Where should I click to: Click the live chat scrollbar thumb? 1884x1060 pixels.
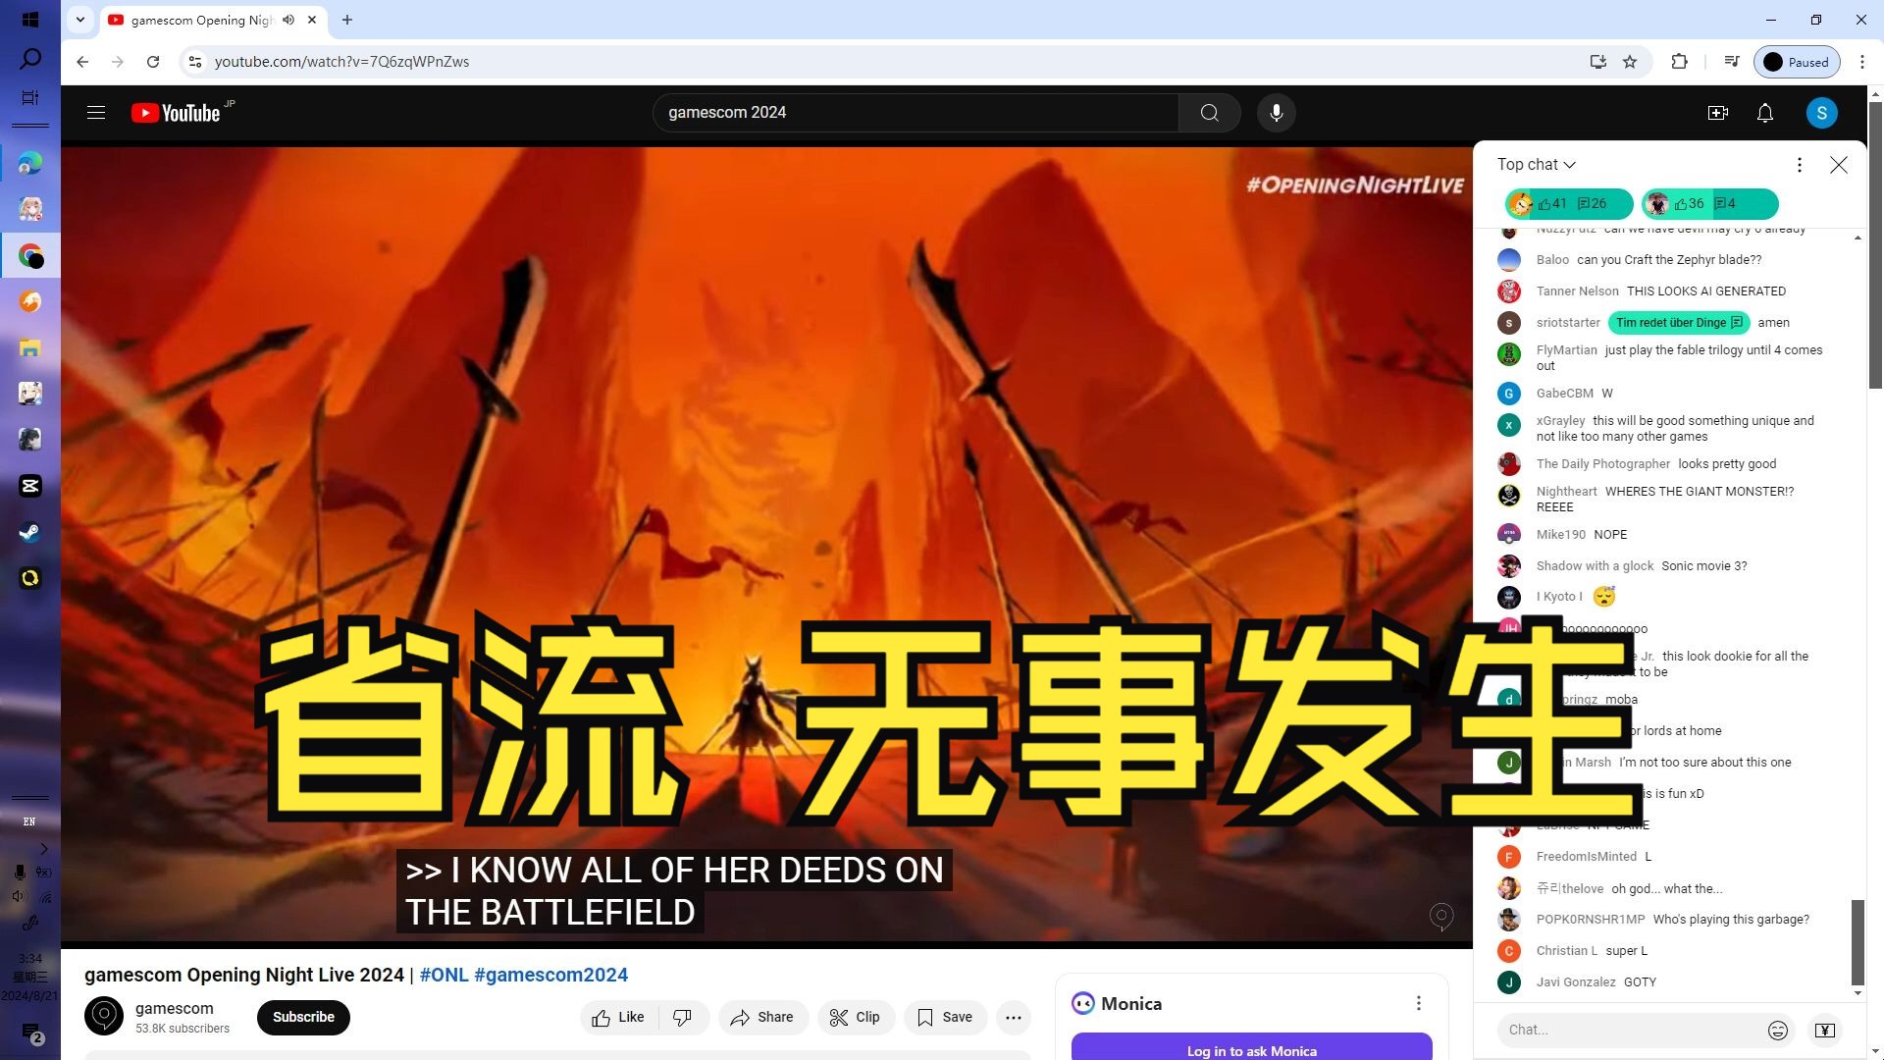click(1857, 942)
